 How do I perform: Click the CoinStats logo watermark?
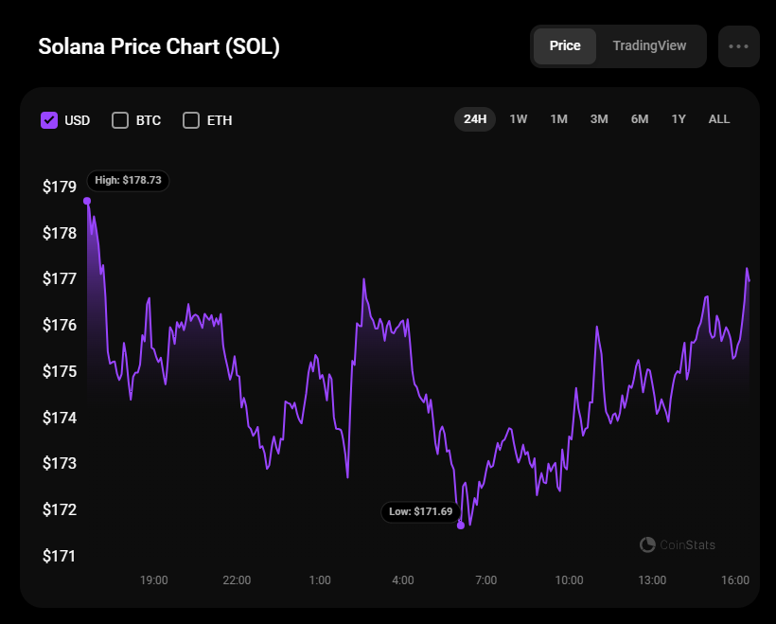pyautogui.click(x=678, y=544)
